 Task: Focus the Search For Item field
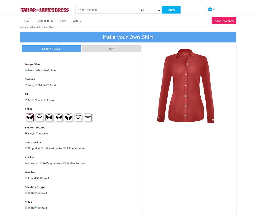[108, 10]
